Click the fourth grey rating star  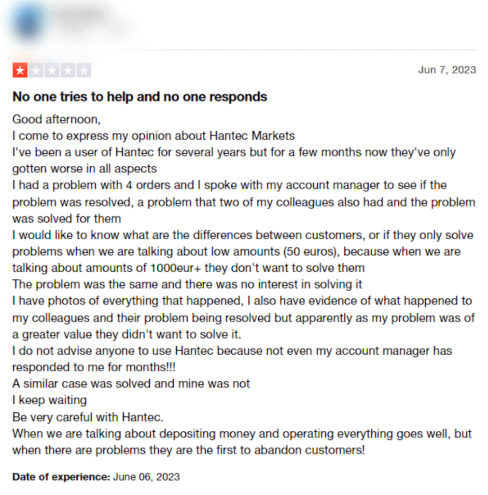pos(68,70)
